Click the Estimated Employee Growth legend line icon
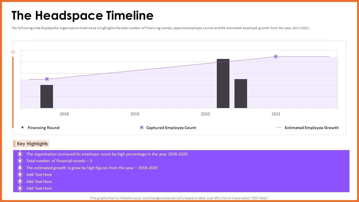This screenshot has height=202, width=359. (279, 127)
